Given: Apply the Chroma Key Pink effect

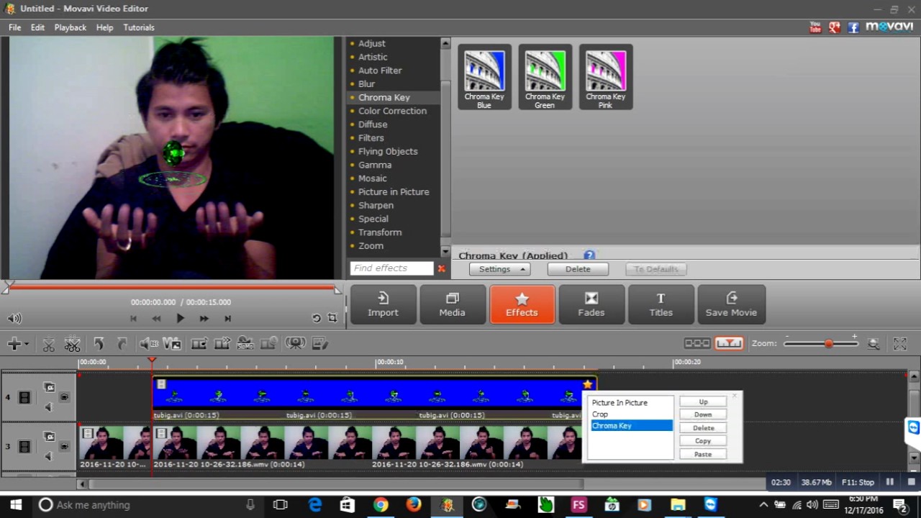Looking at the screenshot, I should coord(606,77).
